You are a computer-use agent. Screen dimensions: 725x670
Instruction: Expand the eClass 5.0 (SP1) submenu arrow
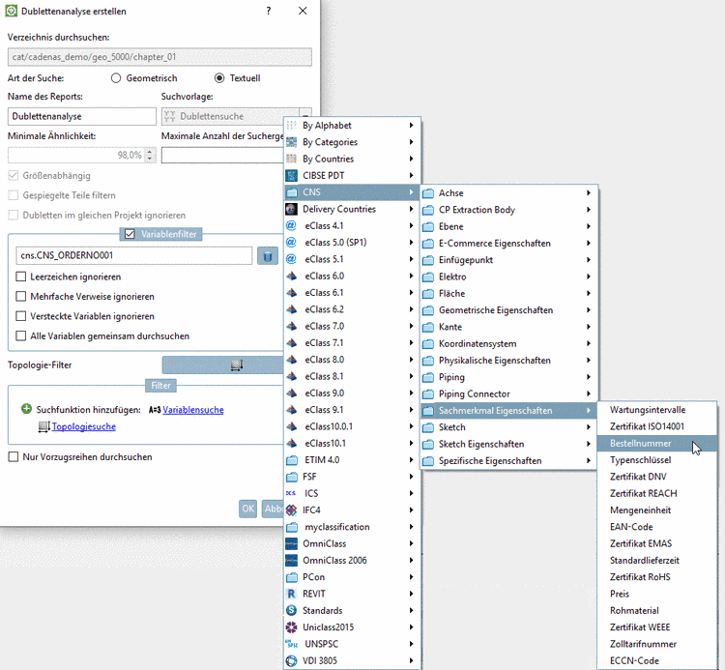pos(411,243)
